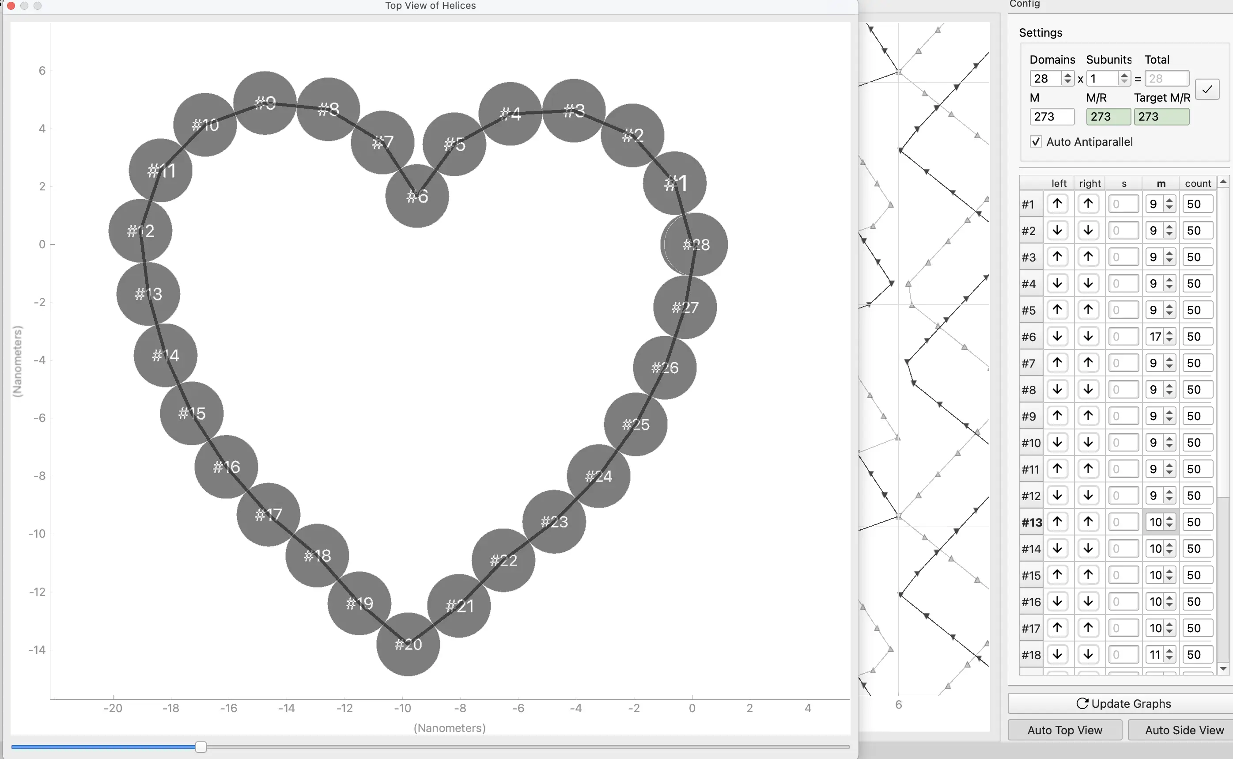Select helix #6 circle in the heart

[417, 196]
